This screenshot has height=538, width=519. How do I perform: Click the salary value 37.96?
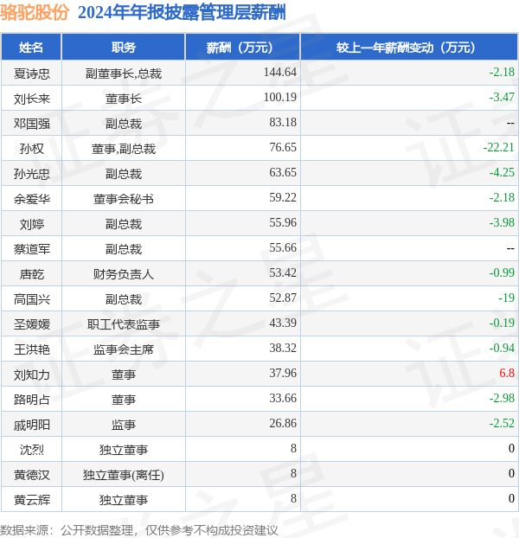click(x=283, y=373)
